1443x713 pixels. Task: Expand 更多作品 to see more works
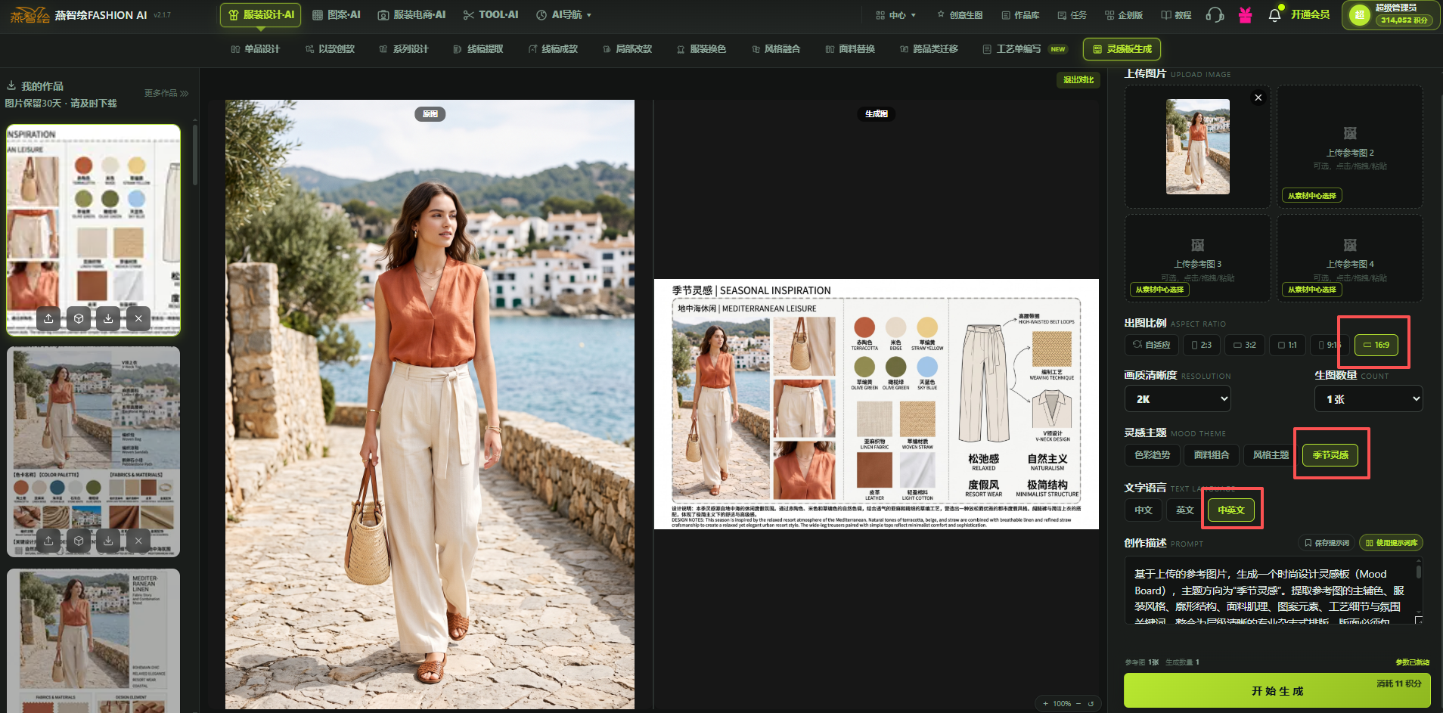coord(166,93)
